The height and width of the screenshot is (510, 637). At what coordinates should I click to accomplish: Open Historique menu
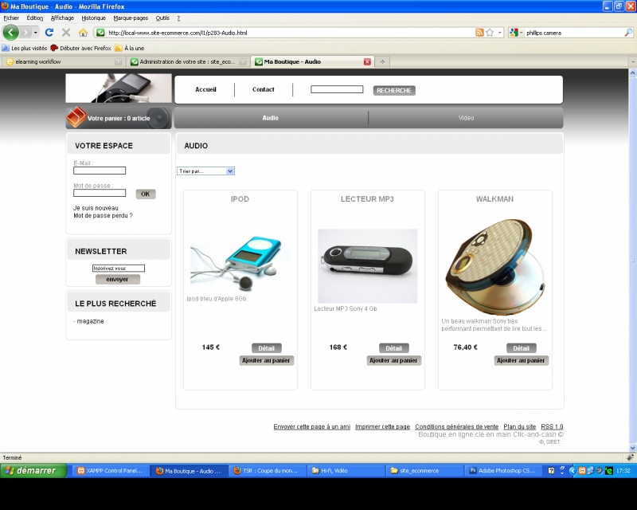tap(93, 18)
